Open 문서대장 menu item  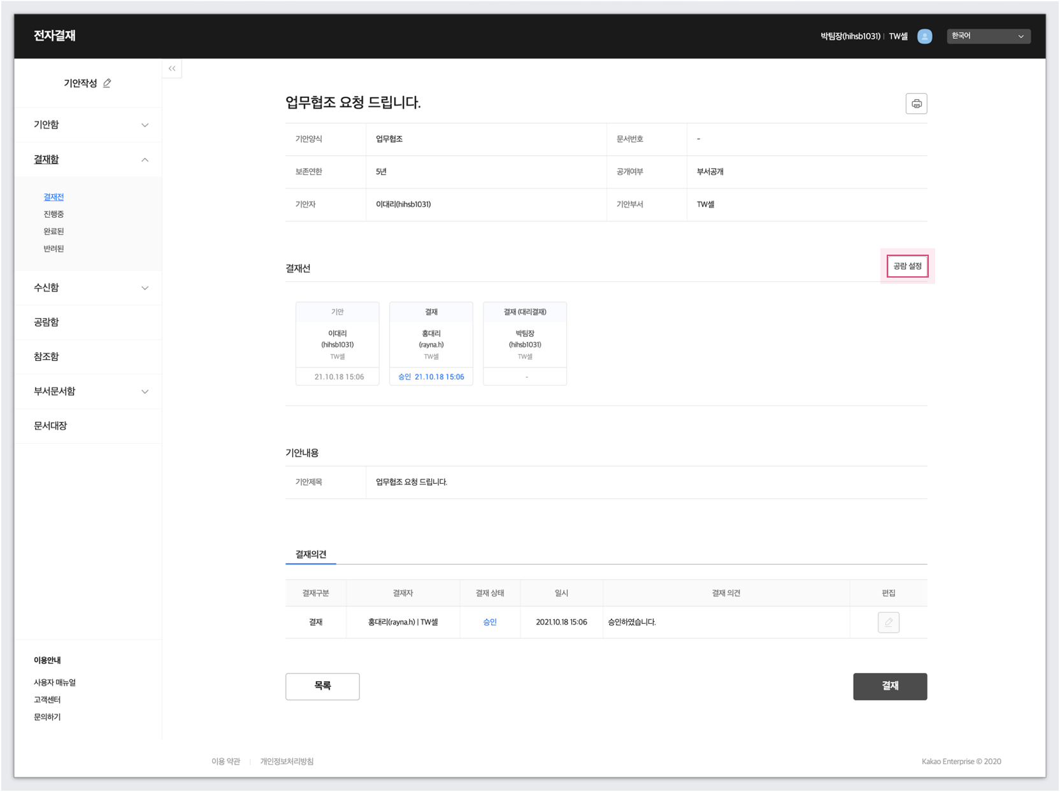click(x=88, y=426)
